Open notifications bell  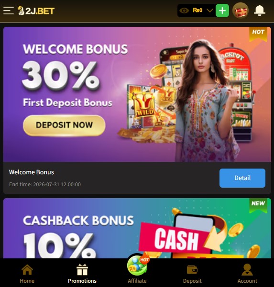(260, 11)
